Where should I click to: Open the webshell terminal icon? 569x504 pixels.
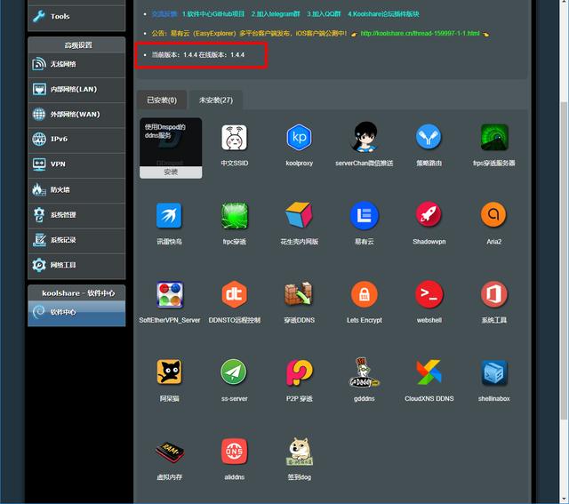pos(429,294)
